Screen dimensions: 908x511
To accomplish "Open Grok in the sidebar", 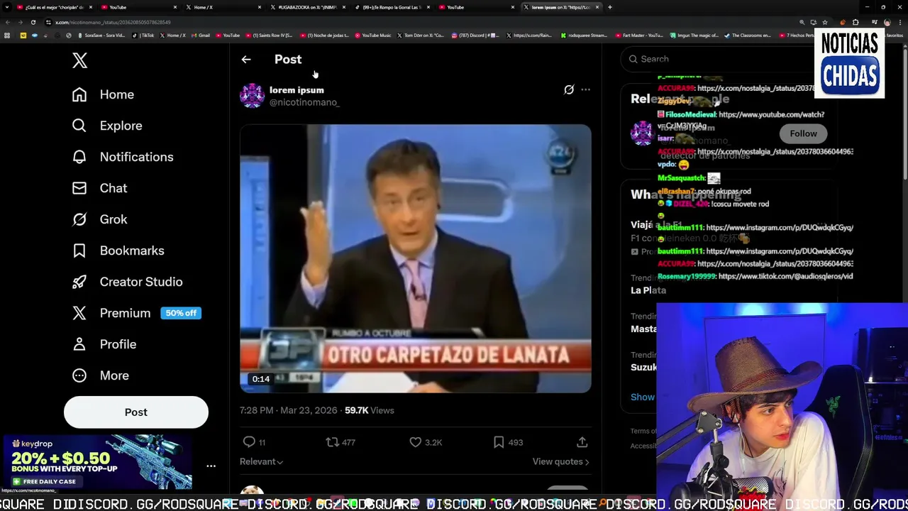I will pyautogui.click(x=99, y=219).
